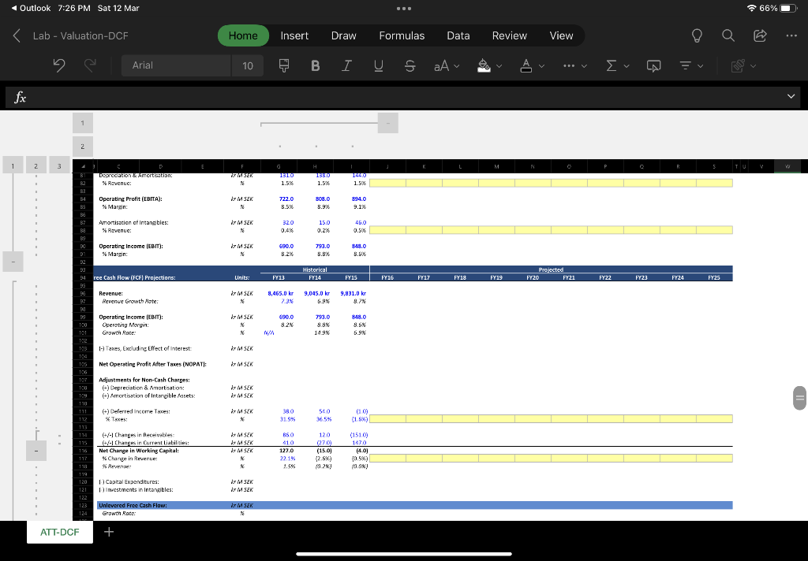Screen dimensions: 808x561
Task: Select row outline level 3 button
Action: 59,166
